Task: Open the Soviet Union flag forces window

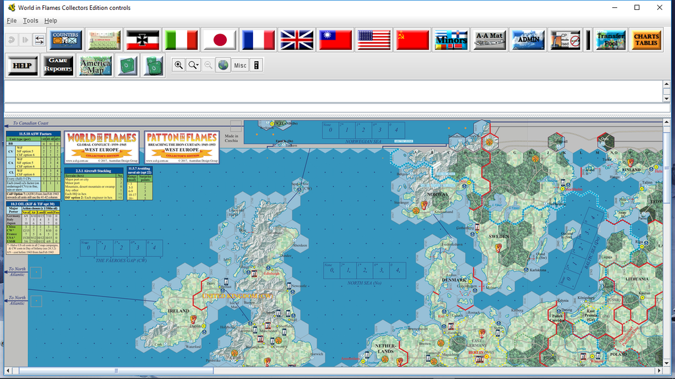Action: 412,40
